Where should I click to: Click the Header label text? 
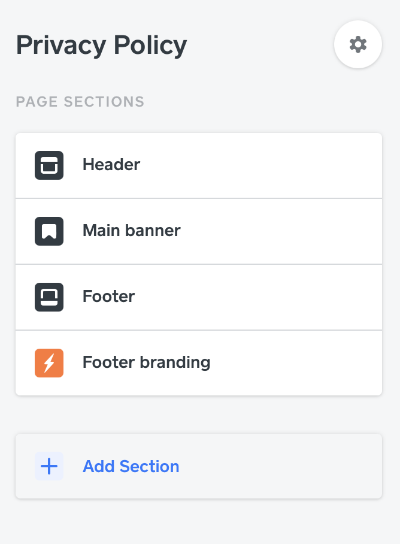click(111, 165)
